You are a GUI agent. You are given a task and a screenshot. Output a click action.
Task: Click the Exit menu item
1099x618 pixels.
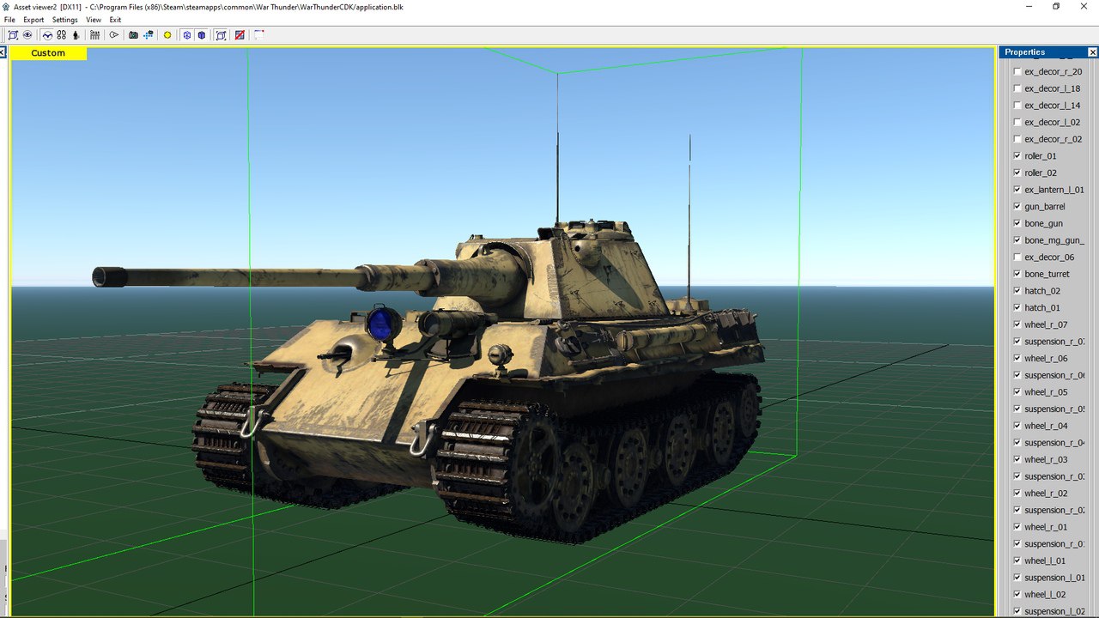[115, 20]
